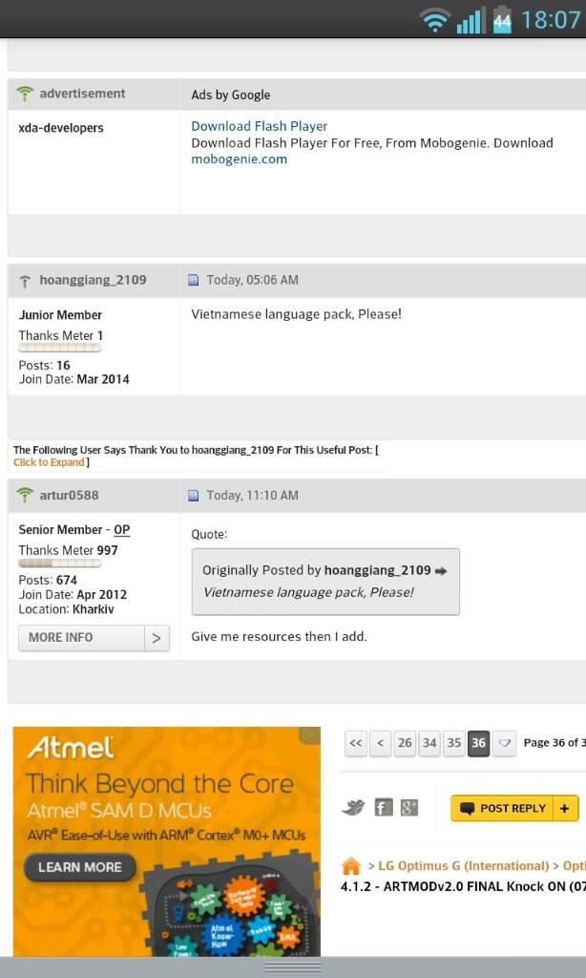This screenshot has width=586, height=978.
Task: Click post icon next to Today, 11:10 AM
Action: pos(193,496)
